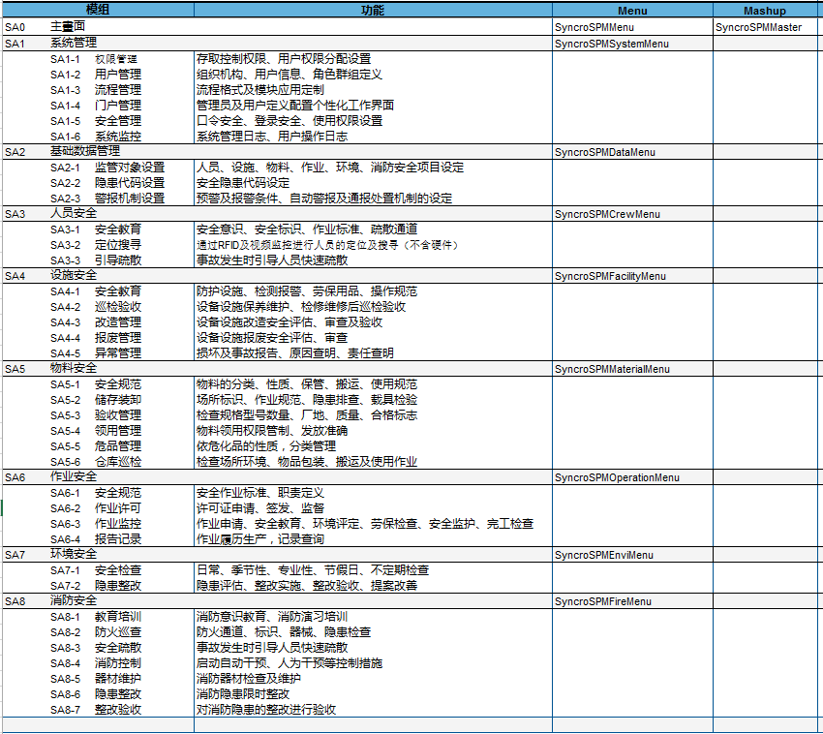This screenshot has height=734, width=823.
Task: Click the SA6-3 作业监控 cell
Action: tap(98, 524)
